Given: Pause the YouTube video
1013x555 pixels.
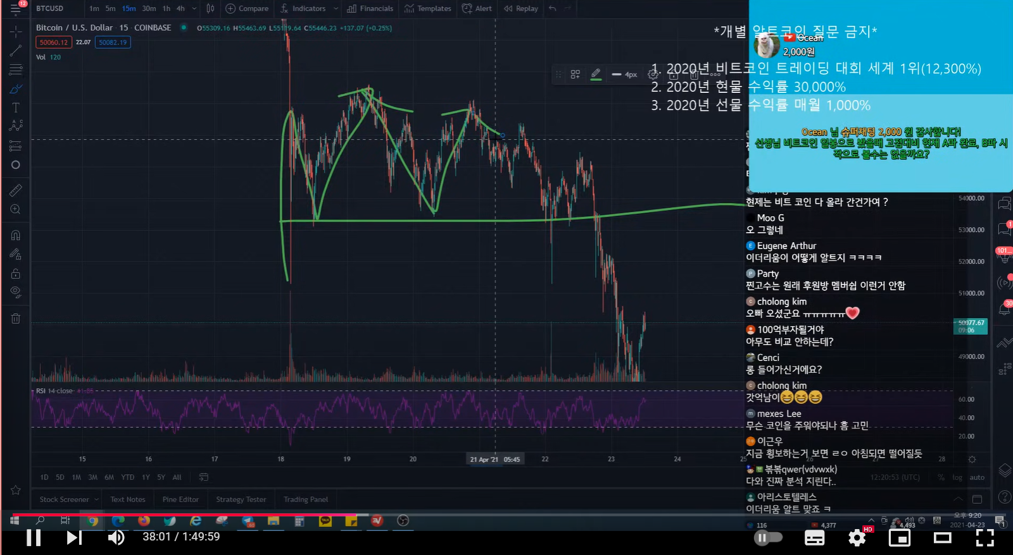Looking at the screenshot, I should coord(34,537).
